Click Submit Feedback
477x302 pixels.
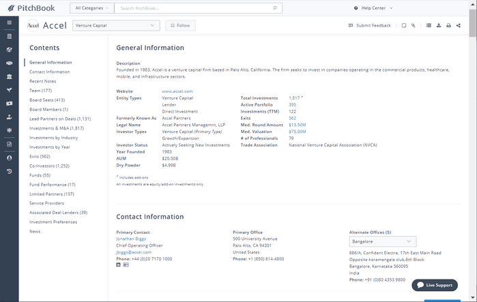(x=370, y=25)
